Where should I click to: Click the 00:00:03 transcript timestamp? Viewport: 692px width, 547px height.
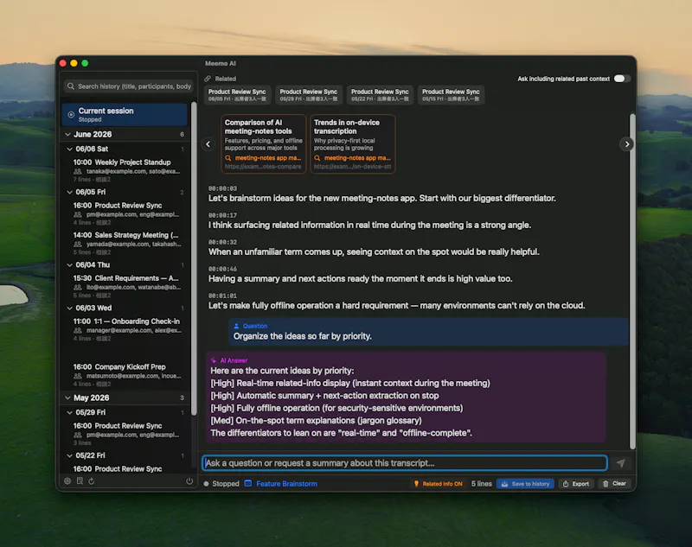pyautogui.click(x=222, y=188)
